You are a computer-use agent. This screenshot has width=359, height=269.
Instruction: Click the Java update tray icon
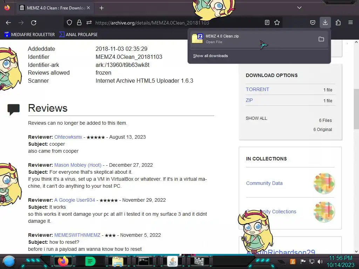pyautogui.click(x=293, y=261)
